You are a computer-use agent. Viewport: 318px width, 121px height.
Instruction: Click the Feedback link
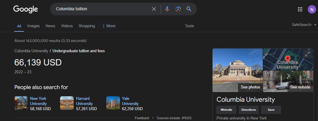[142, 118]
